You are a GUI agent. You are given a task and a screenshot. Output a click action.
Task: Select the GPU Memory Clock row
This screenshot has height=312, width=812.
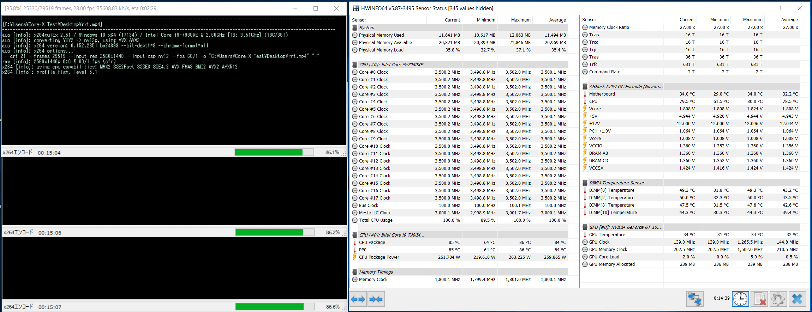690,249
